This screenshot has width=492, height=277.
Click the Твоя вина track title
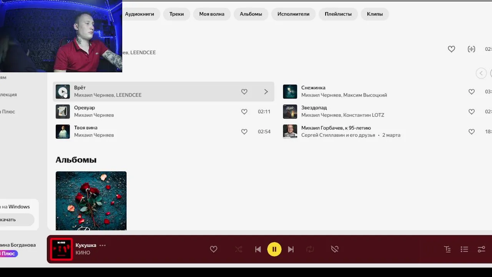[x=86, y=128]
